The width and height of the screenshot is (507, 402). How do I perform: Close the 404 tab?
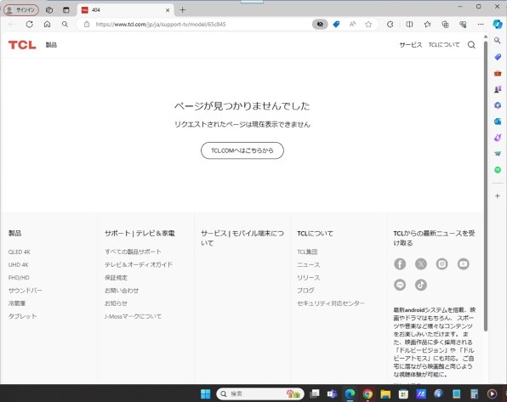point(168,10)
